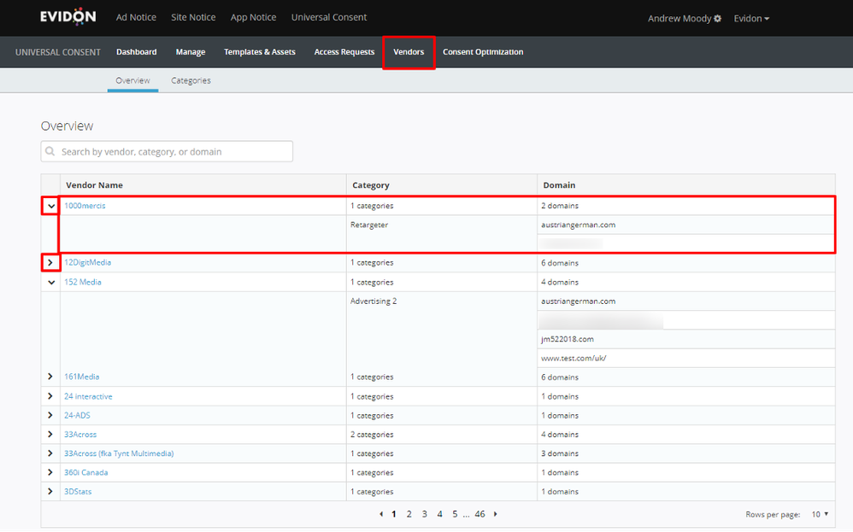Open the 24-ADS vendor link
Image resolution: width=853 pixels, height=532 pixels.
point(77,415)
